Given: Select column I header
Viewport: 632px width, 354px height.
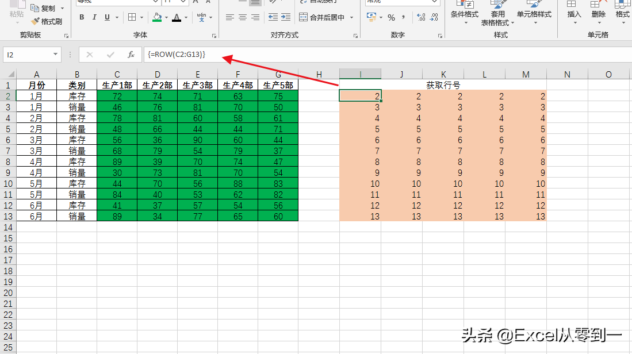Looking at the screenshot, I should [361, 75].
